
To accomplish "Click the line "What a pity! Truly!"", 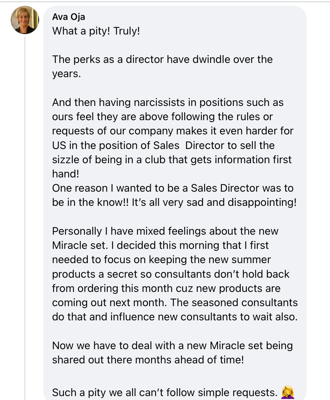I will (96, 31).
